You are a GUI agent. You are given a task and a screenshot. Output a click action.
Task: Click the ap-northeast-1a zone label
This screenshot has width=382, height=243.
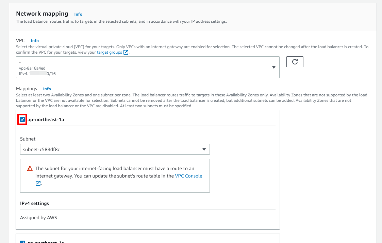[46, 119]
